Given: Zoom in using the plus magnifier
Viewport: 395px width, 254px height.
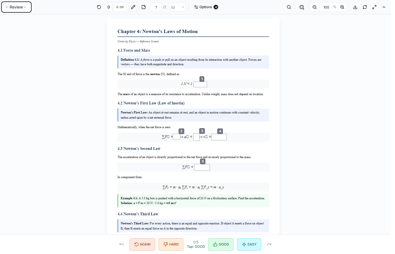Looking at the screenshot, I should pyautogui.click(x=342, y=7).
